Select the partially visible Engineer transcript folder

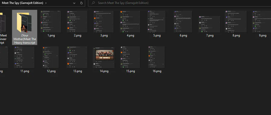(4, 27)
